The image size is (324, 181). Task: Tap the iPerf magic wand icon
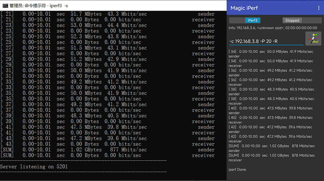tap(313, 39)
